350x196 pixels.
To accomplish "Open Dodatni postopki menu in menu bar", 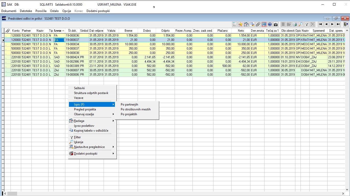I will (98, 11).
